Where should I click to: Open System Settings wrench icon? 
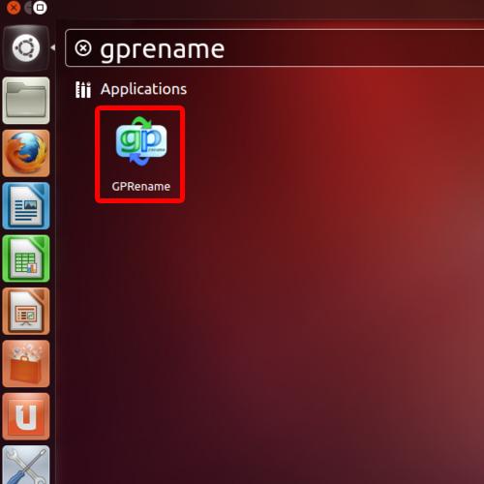pyautogui.click(x=26, y=465)
